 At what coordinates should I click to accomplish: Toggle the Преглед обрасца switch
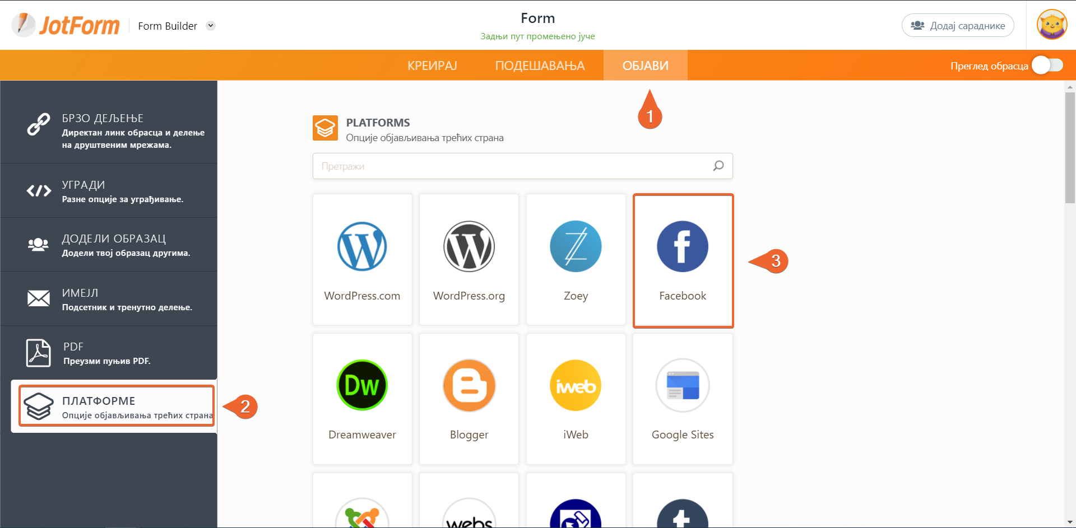click(1048, 66)
